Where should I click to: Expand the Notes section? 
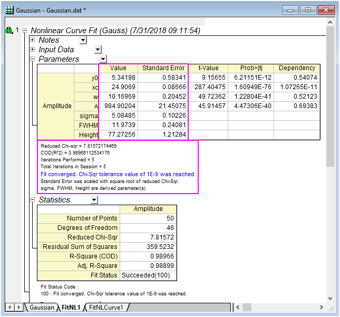[33, 40]
